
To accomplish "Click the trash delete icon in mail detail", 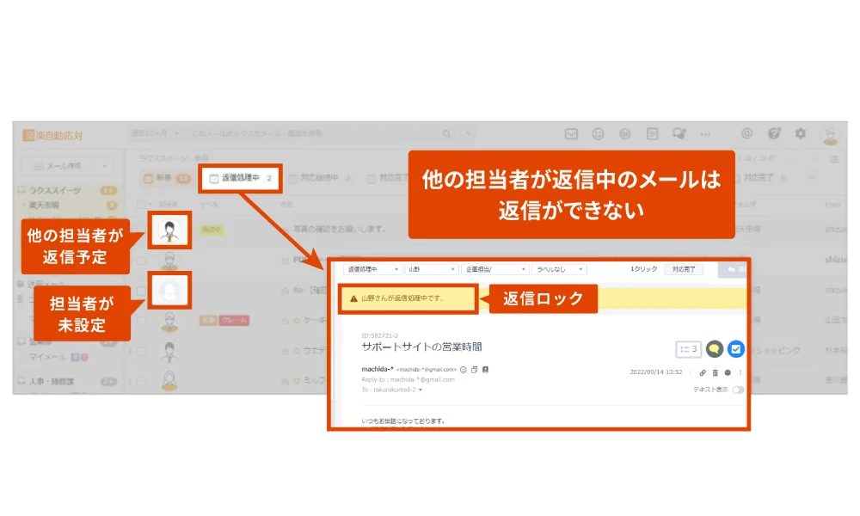I will [716, 372].
